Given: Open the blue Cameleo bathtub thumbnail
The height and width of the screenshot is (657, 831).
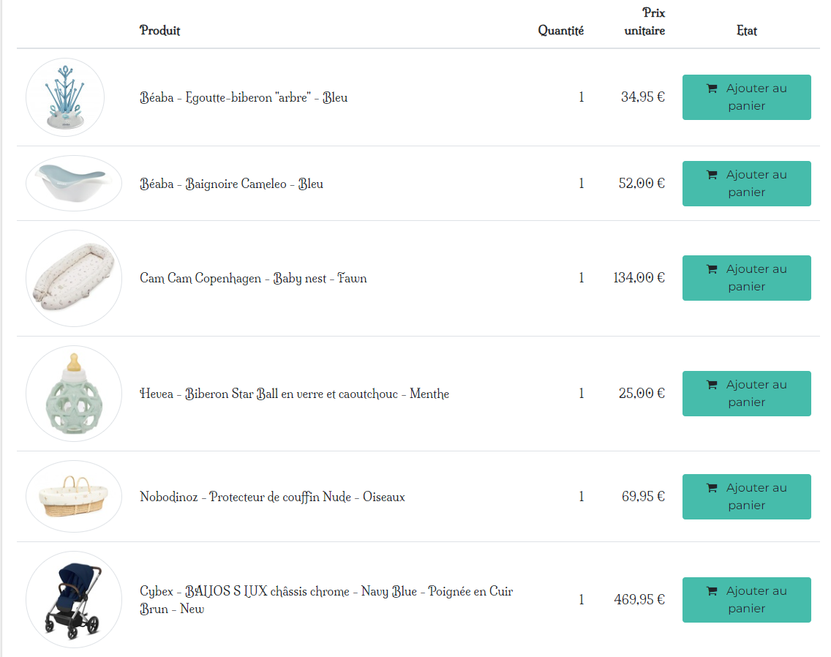Looking at the screenshot, I should [74, 184].
